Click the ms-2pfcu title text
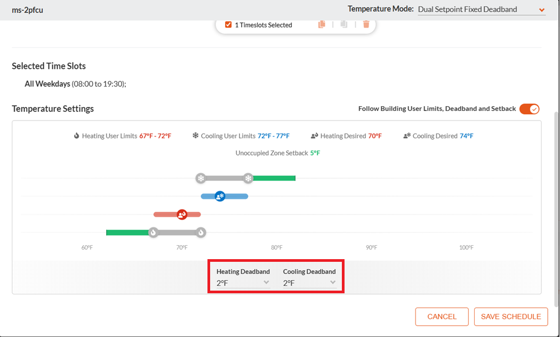The height and width of the screenshot is (337, 560). click(x=28, y=10)
